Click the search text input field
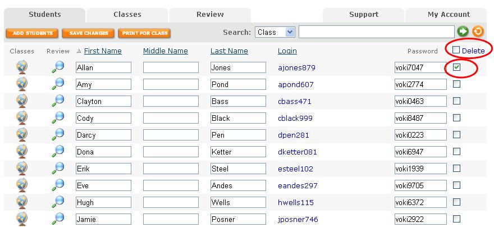 point(376,32)
